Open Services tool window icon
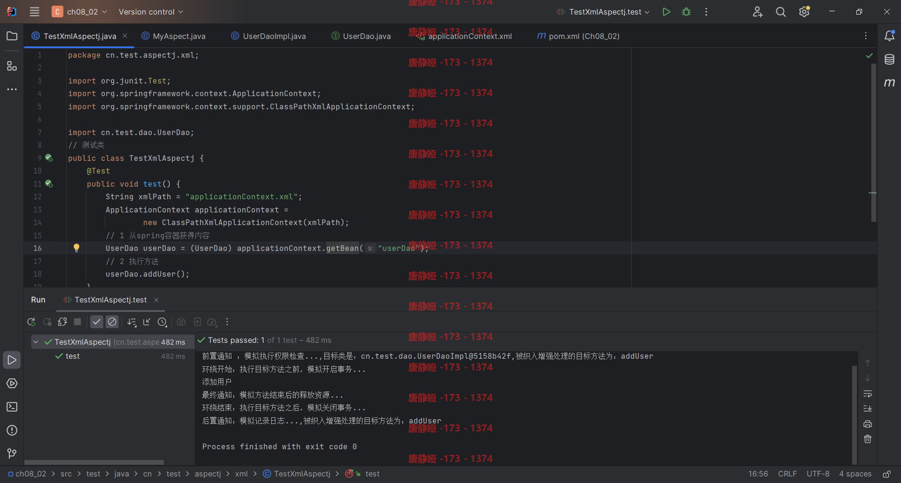901x483 pixels. point(12,384)
